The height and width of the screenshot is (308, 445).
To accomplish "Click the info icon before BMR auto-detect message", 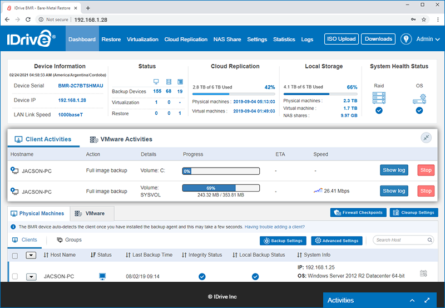I will [x=13, y=227].
